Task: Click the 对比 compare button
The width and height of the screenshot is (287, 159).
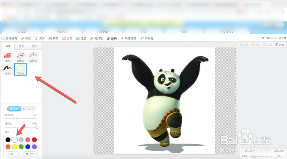Action: 280,45
